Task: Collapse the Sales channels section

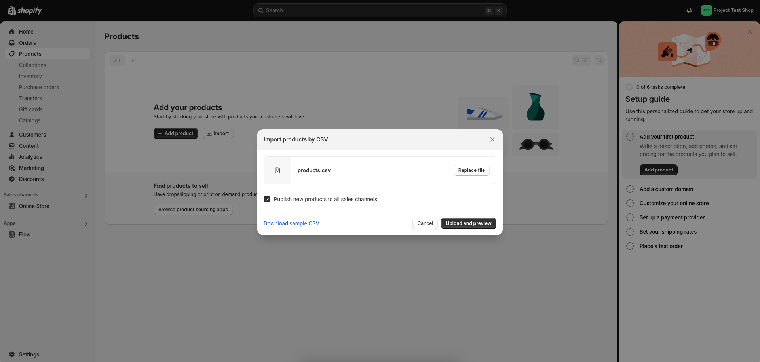Action: coord(86,195)
